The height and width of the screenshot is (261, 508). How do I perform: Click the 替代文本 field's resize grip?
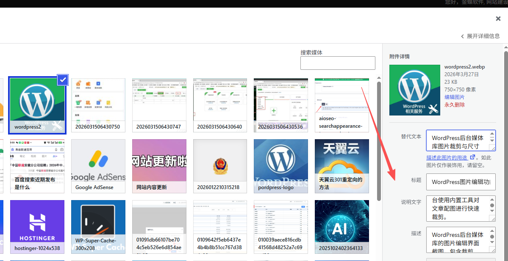click(x=492, y=148)
